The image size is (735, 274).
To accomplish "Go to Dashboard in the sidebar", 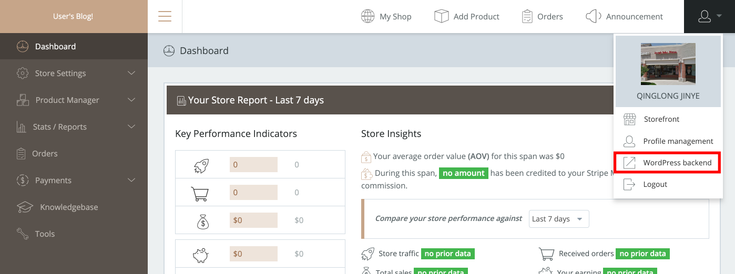I will coord(55,46).
